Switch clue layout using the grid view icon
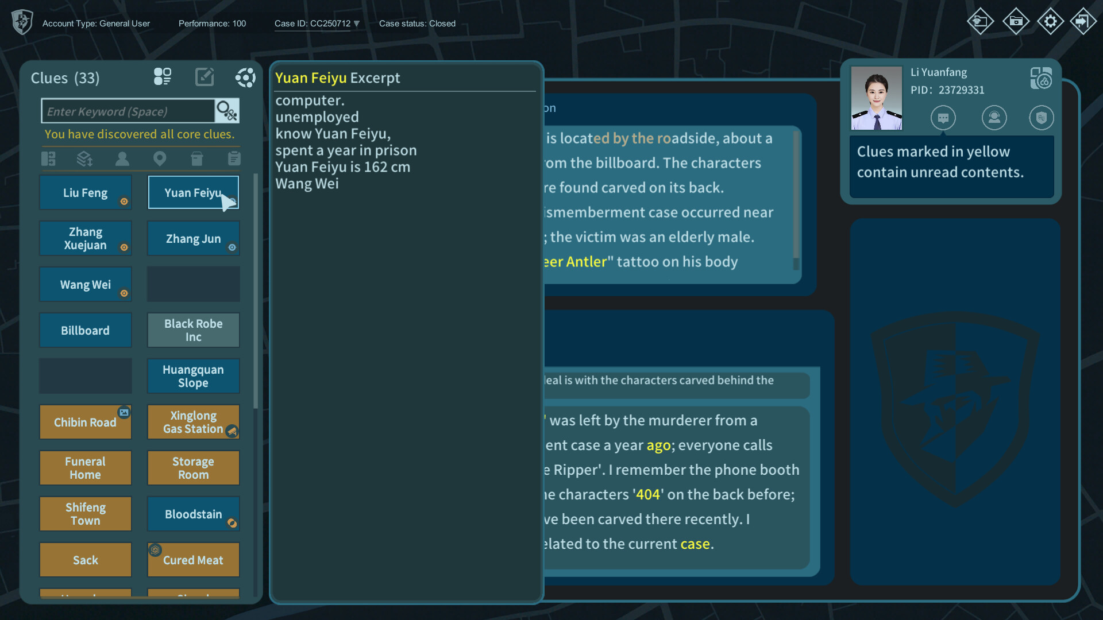1103x620 pixels. click(x=163, y=77)
